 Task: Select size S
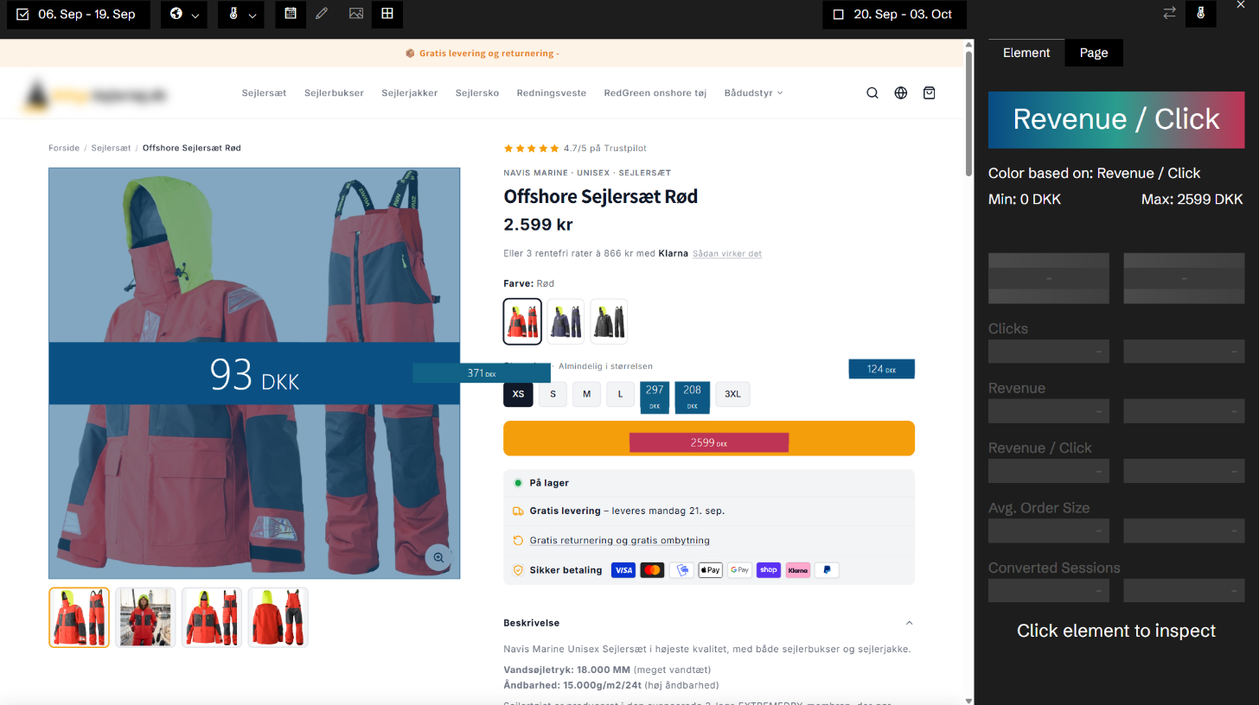click(x=553, y=394)
